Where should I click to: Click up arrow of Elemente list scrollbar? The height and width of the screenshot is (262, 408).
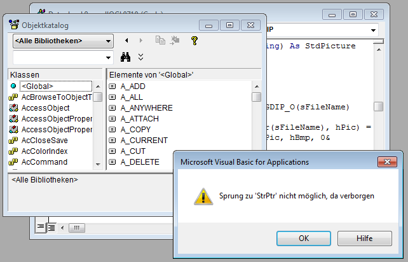pos(257,86)
